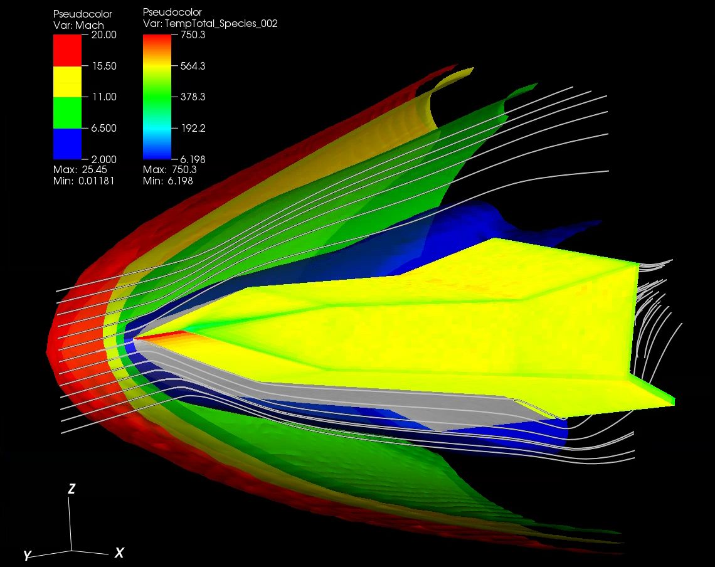Click the '378.3' temperature legend value
This screenshot has width=715, height=567.
pos(193,97)
